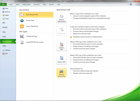
Task: Open a workbook via Open icon
Action: 3,15
